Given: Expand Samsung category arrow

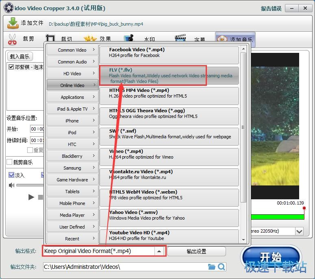Looking at the screenshot, I should tap(94, 168).
